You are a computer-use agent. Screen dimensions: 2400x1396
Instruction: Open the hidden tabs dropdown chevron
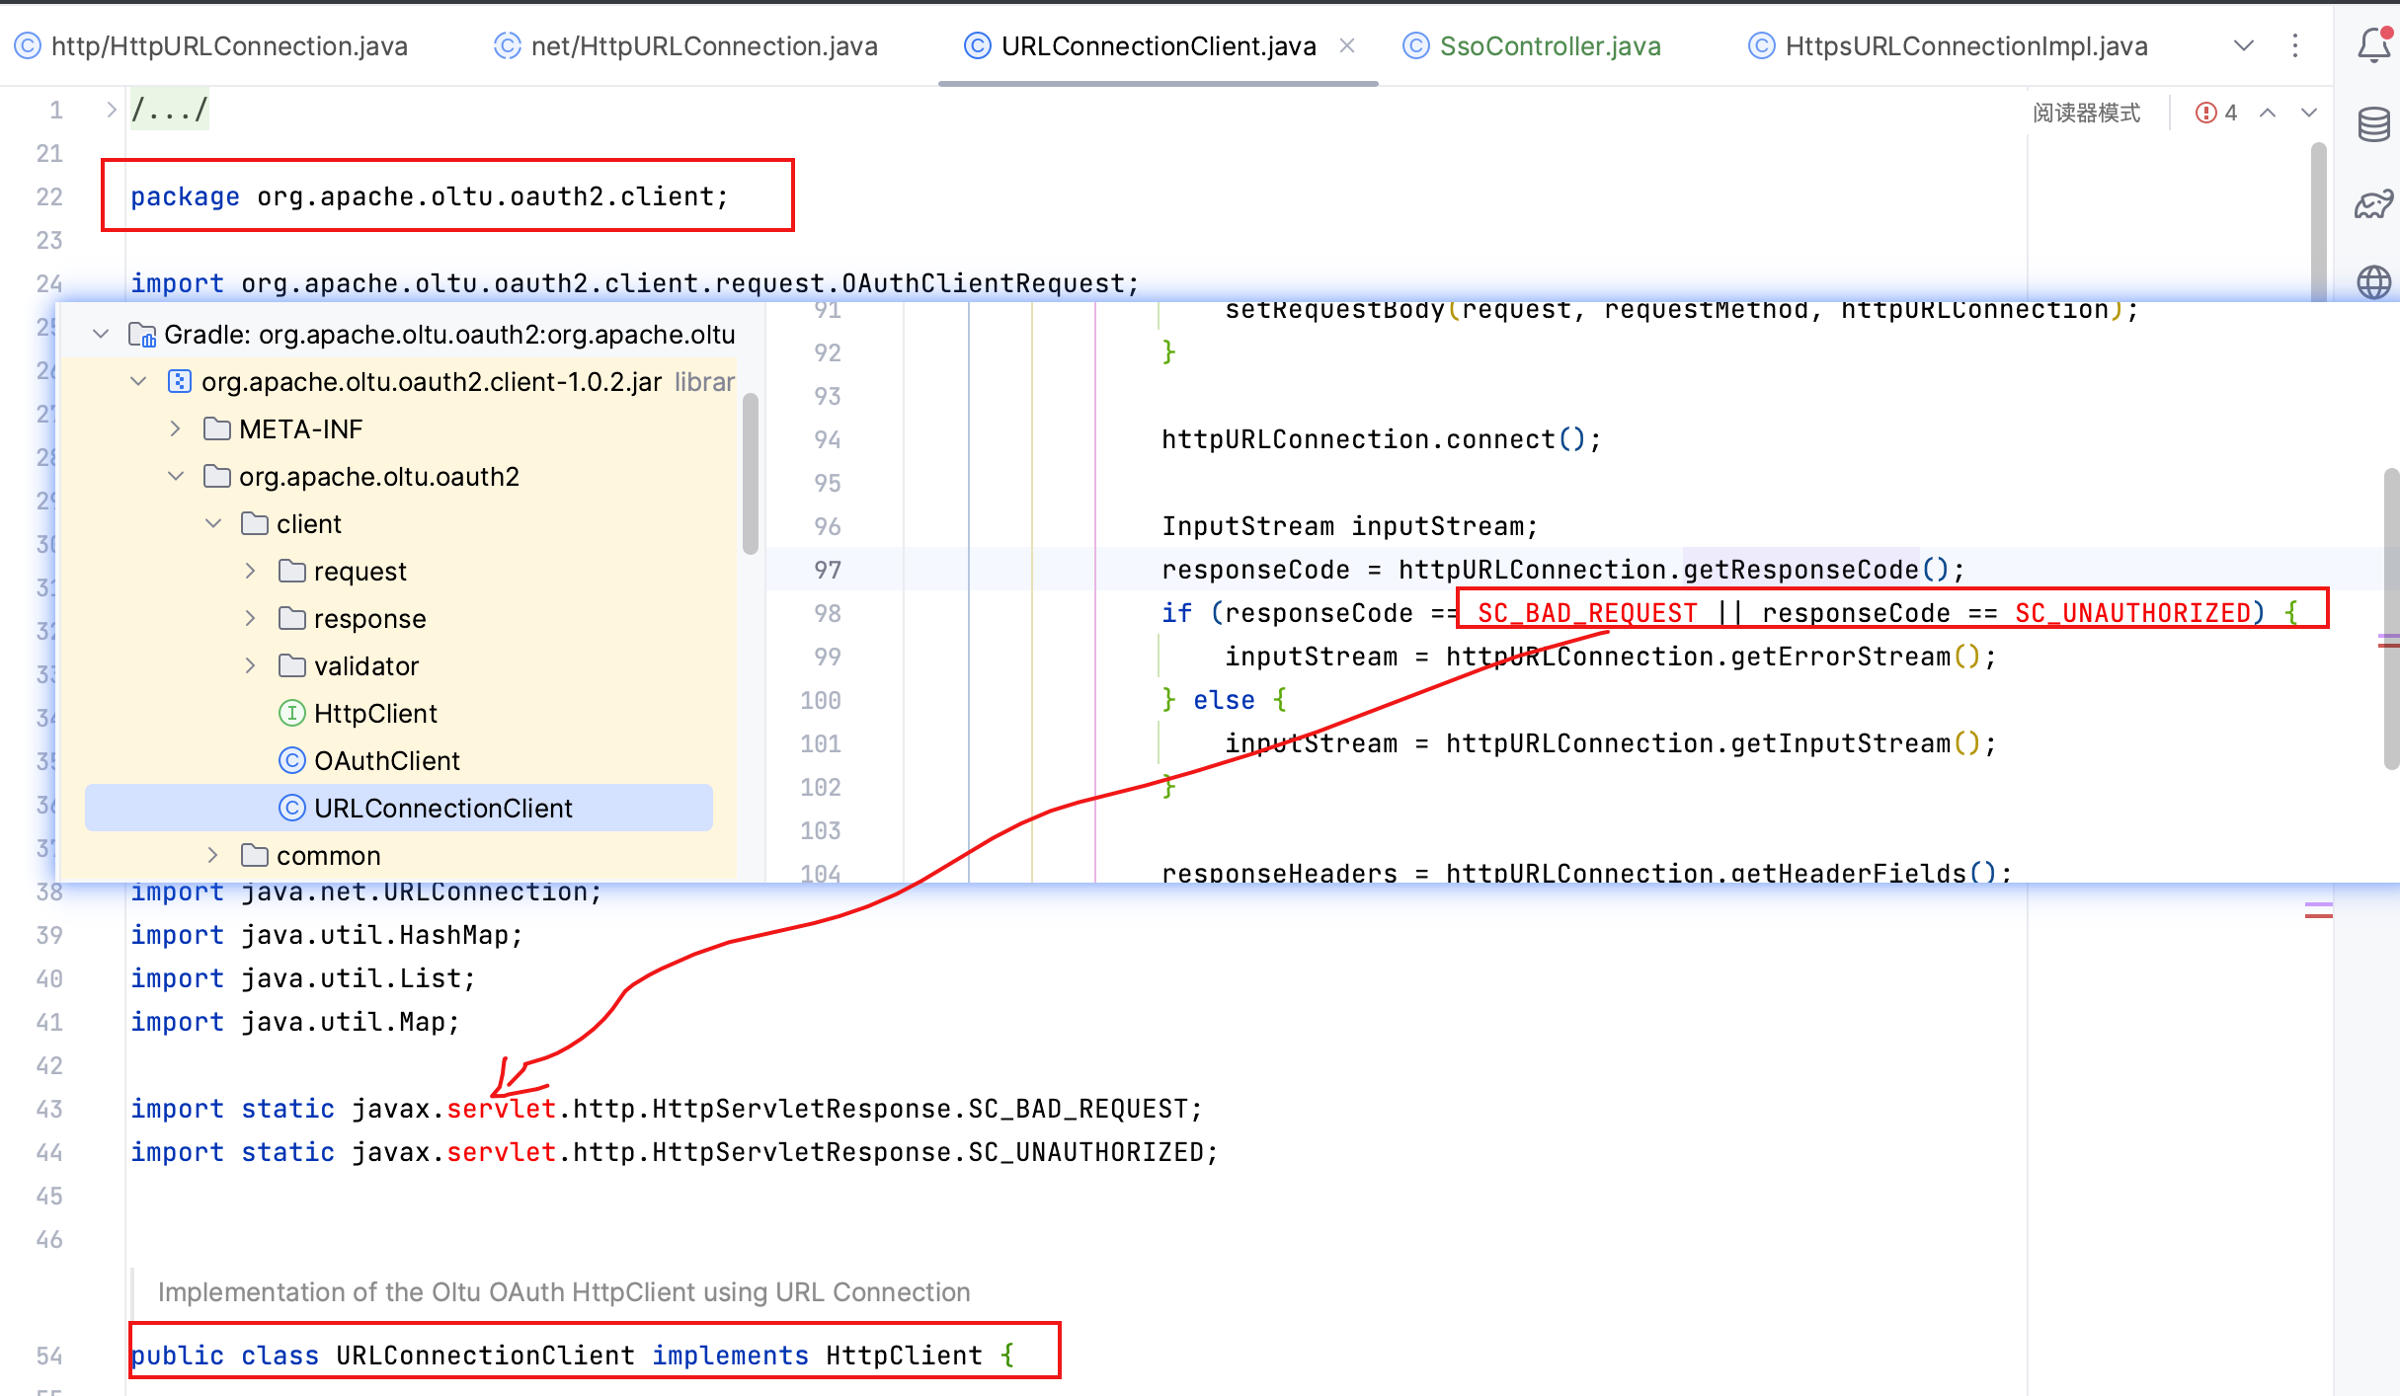[2243, 45]
